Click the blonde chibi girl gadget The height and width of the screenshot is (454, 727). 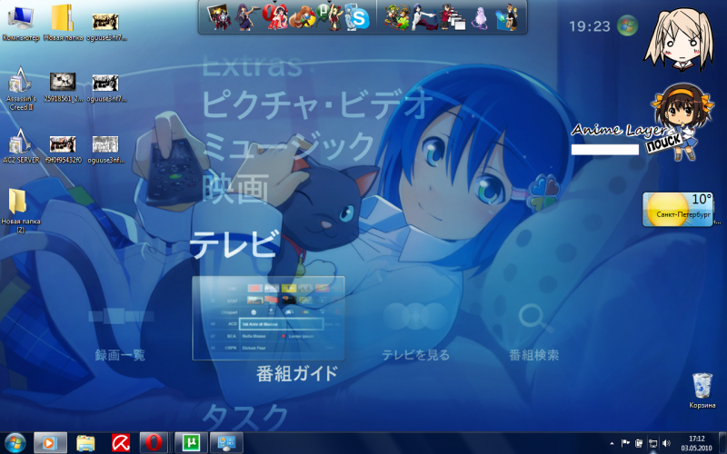tap(680, 40)
